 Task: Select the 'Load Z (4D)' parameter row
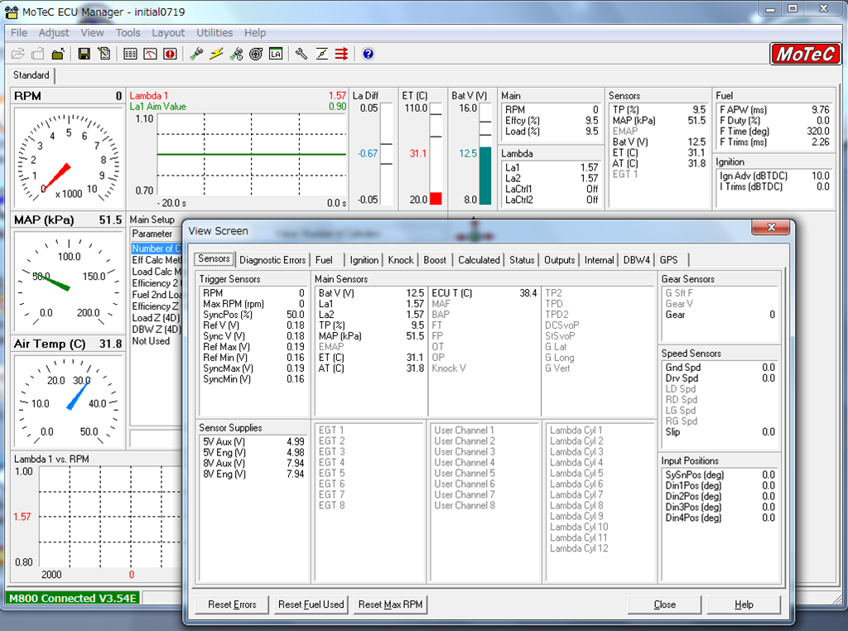(x=157, y=318)
